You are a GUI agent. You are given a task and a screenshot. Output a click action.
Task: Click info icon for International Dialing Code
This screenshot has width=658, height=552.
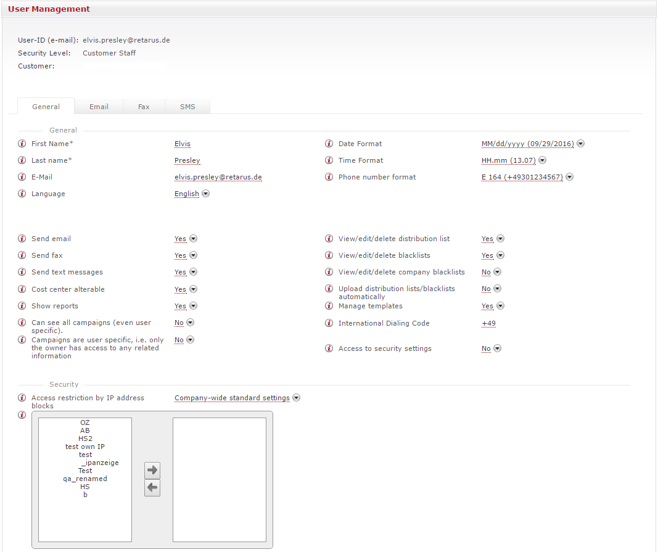(329, 323)
